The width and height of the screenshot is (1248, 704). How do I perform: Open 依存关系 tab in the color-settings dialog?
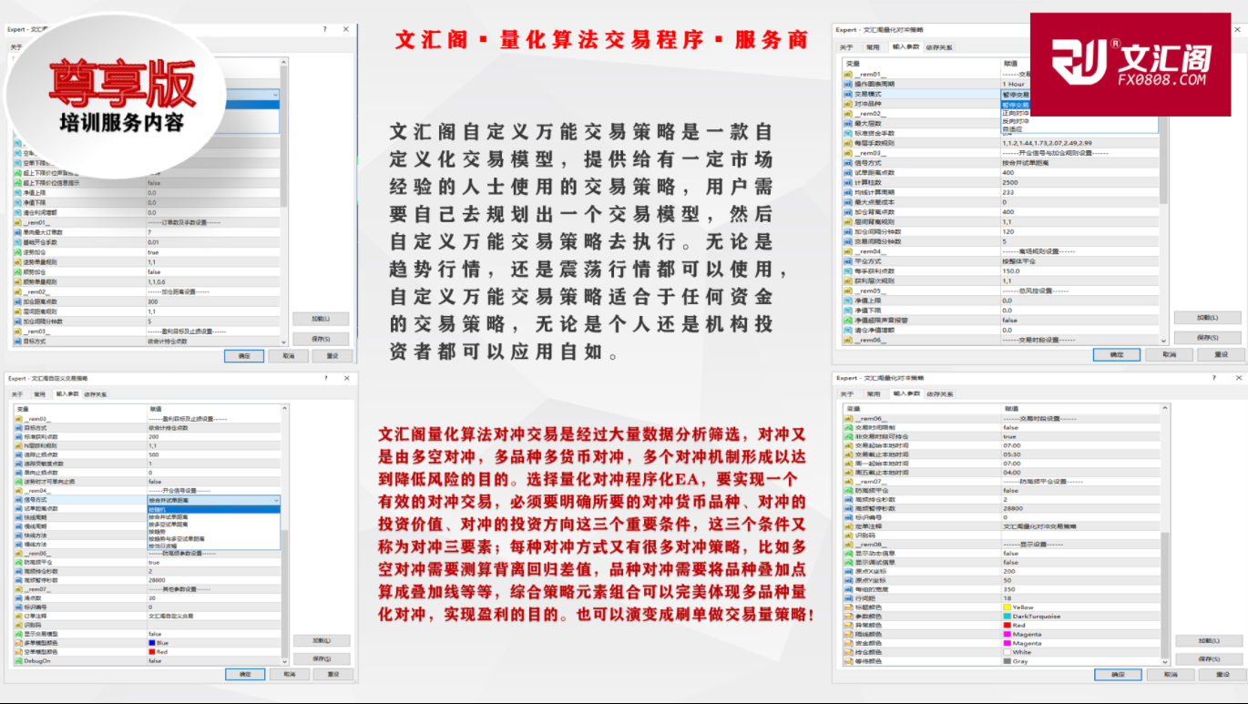coord(938,393)
